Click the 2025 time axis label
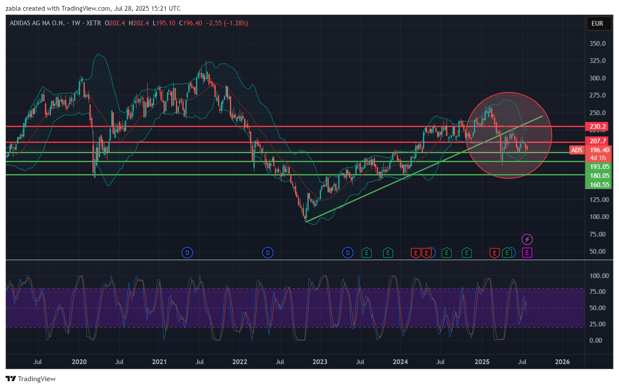This screenshot has width=619, height=388. (482, 362)
